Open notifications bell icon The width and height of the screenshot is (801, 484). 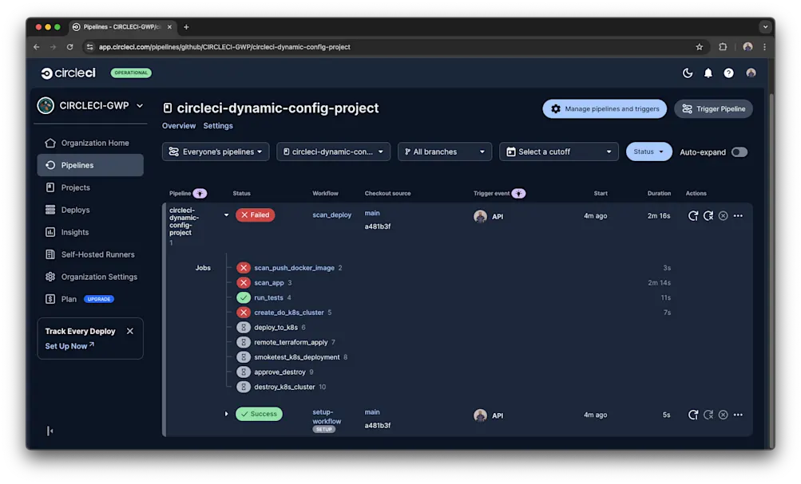tap(708, 73)
